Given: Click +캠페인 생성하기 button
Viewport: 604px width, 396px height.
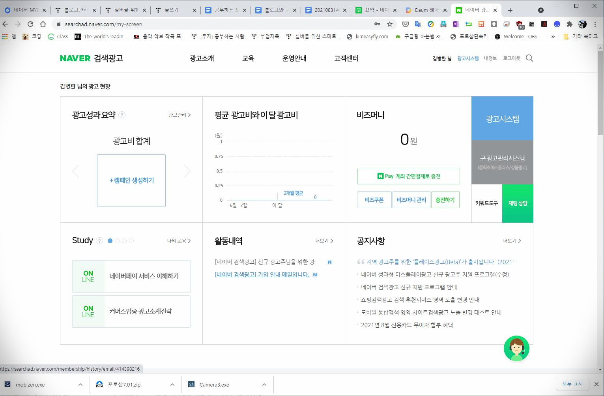Looking at the screenshot, I should coord(131,180).
